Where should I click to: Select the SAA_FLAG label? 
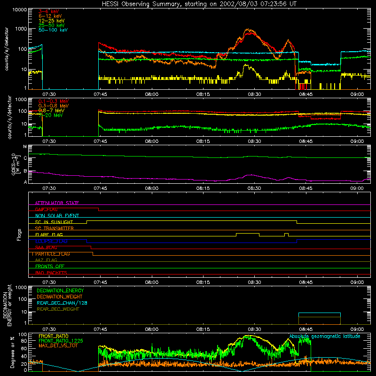(x=46, y=248)
